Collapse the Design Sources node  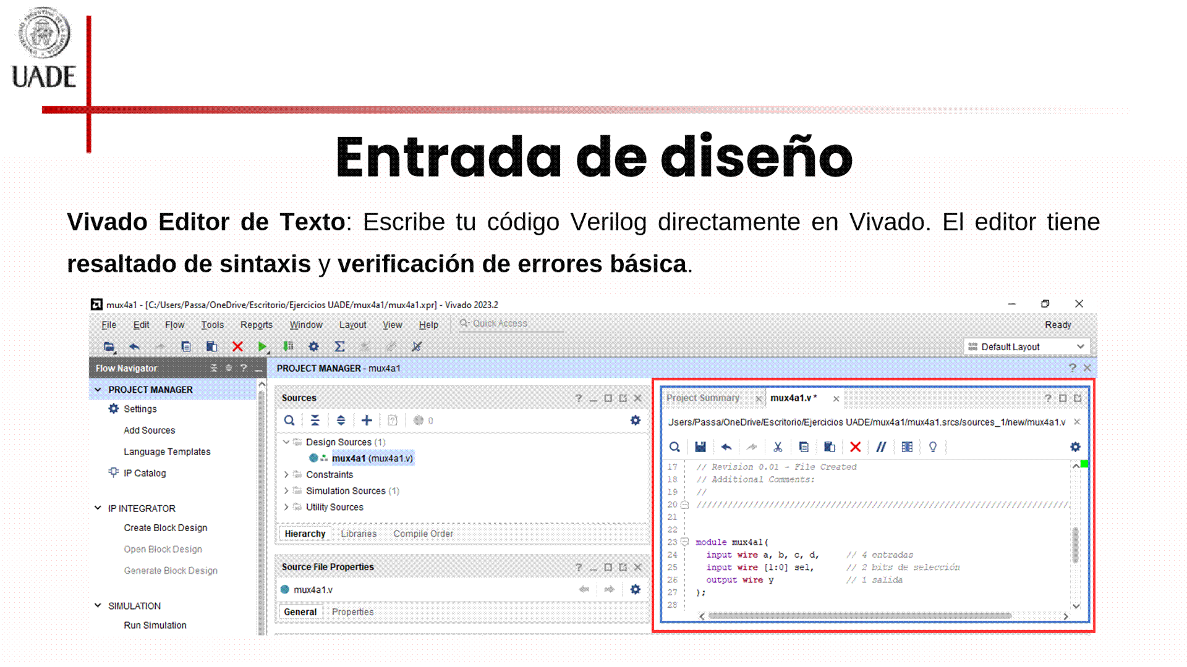point(286,442)
